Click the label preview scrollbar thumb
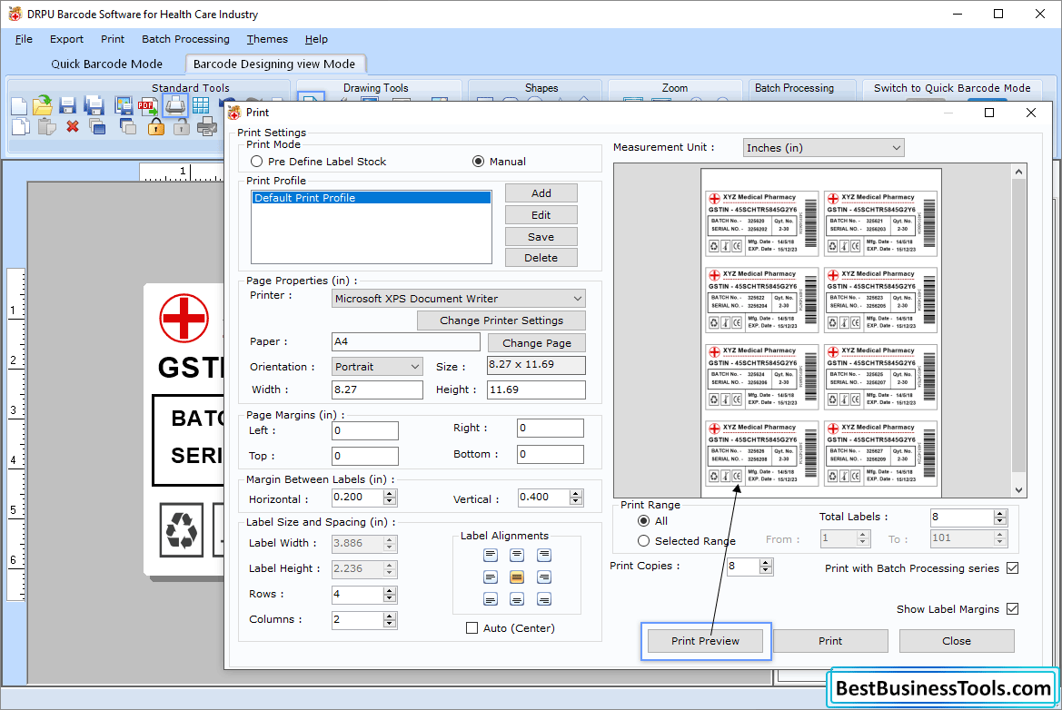 [1018, 326]
